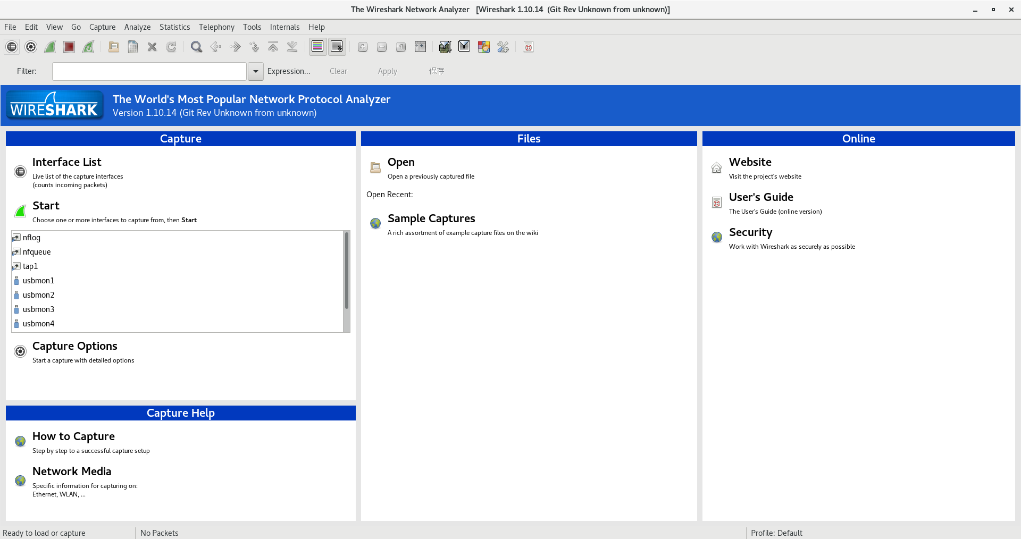The height and width of the screenshot is (539, 1021).
Task: Open Help lifebuoy toolbar icon
Action: [x=529, y=47]
